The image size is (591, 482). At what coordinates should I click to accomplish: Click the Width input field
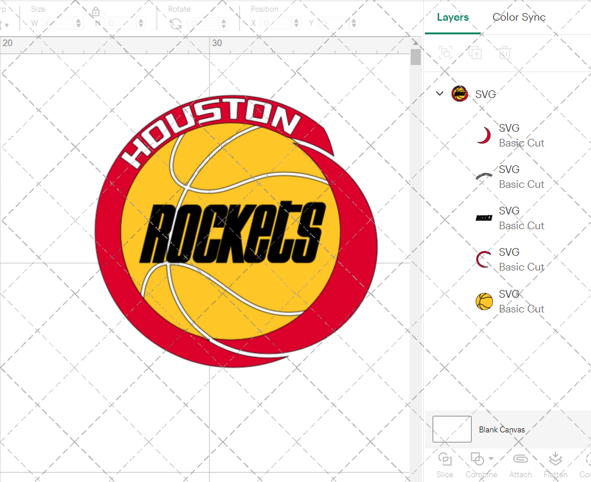coord(59,23)
